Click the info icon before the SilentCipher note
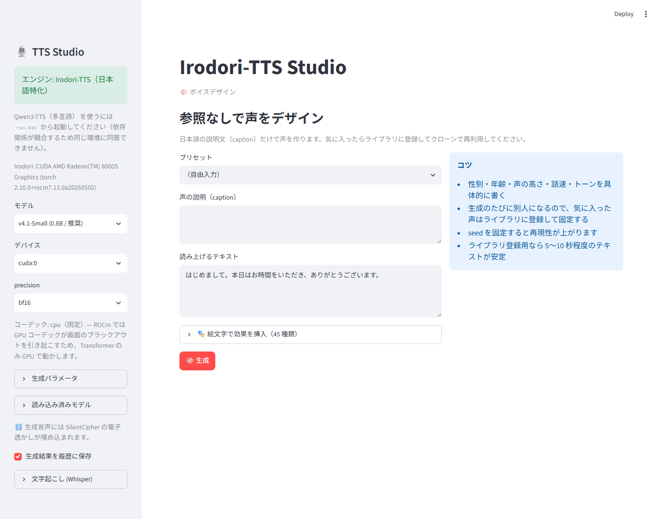 [18, 427]
